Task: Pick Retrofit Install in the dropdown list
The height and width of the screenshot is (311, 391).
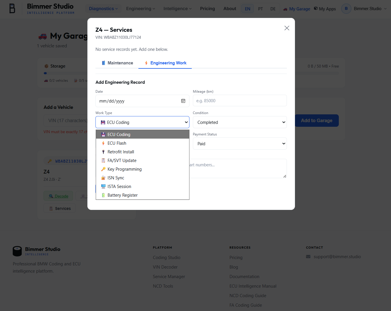Action: pos(142,152)
